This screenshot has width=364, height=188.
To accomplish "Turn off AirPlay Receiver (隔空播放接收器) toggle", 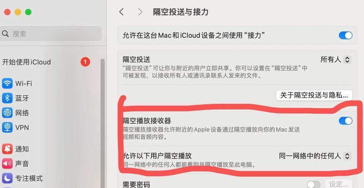I will tap(345, 121).
